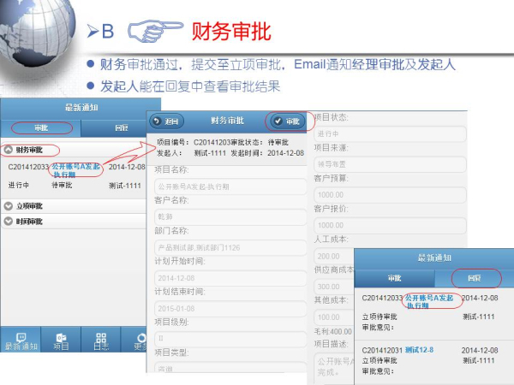Open the 项目 icon in bottom navigation
The image size is (514, 385).
pyautogui.click(x=61, y=340)
